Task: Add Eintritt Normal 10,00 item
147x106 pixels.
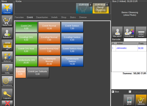Action: [49, 27]
